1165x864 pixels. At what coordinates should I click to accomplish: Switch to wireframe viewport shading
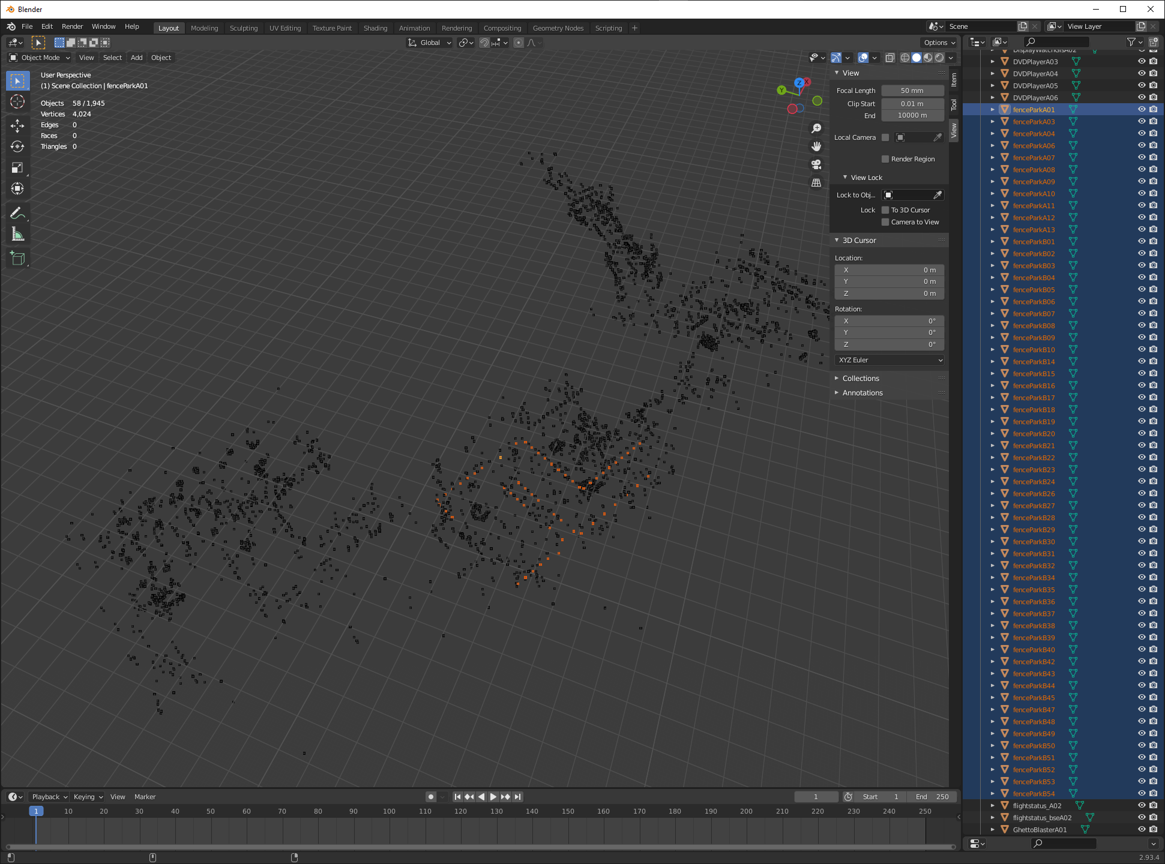(905, 58)
